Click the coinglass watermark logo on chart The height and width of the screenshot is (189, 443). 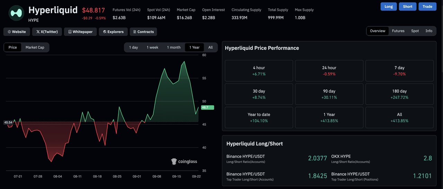pyautogui.click(x=174, y=162)
